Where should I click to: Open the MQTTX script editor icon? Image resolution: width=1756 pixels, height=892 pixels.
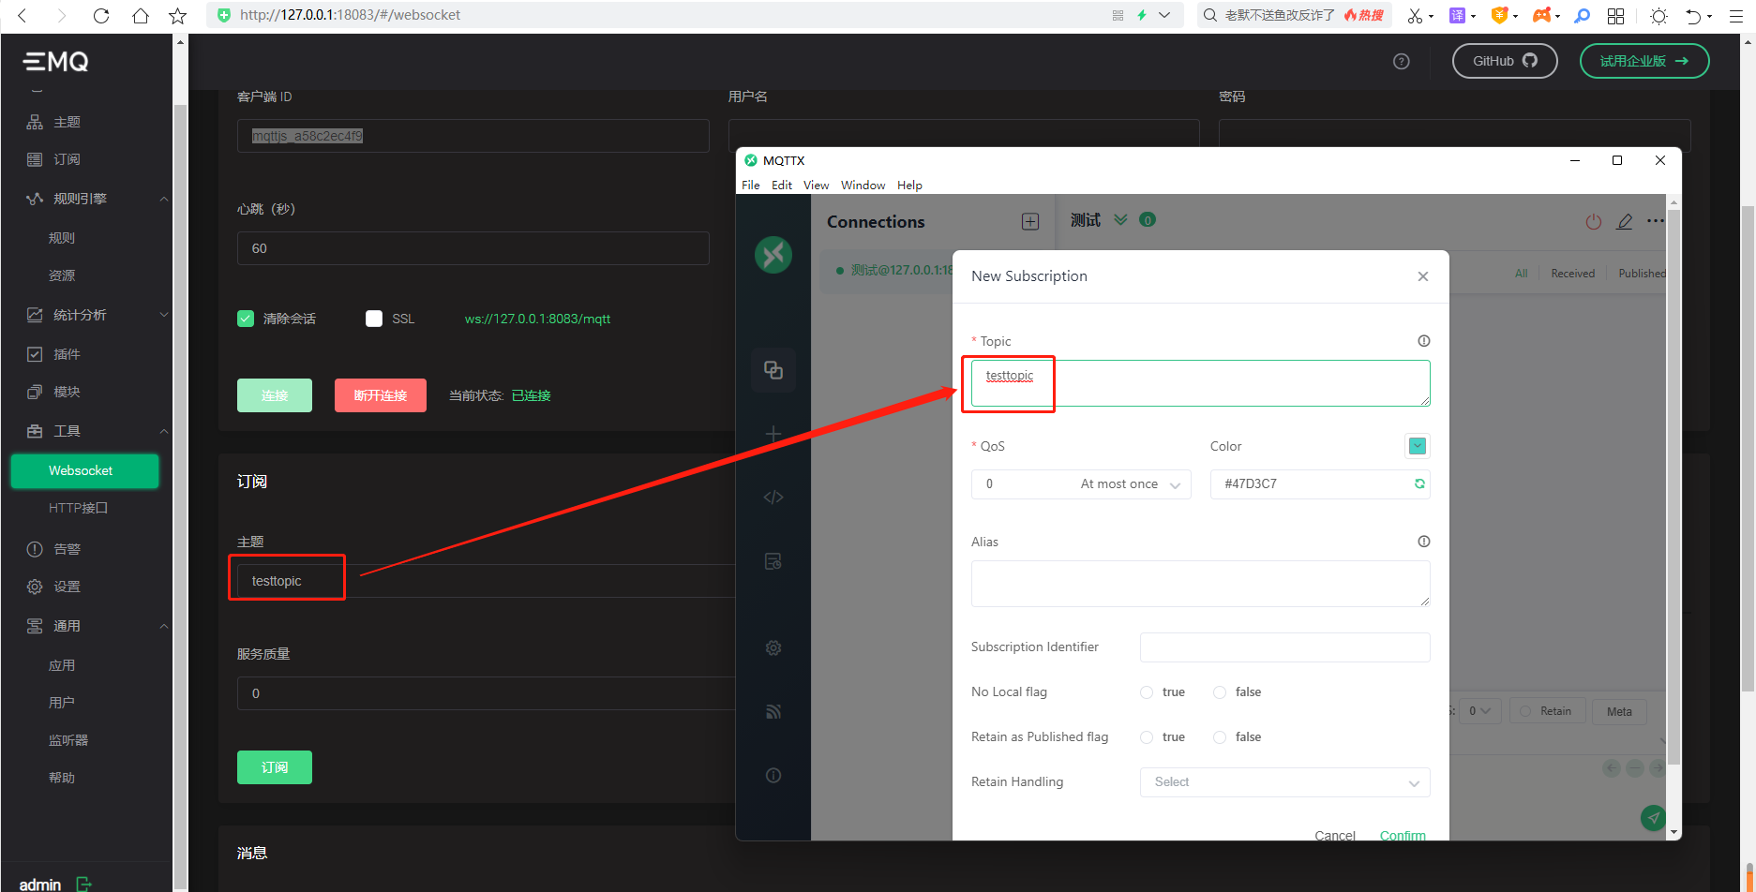(773, 497)
